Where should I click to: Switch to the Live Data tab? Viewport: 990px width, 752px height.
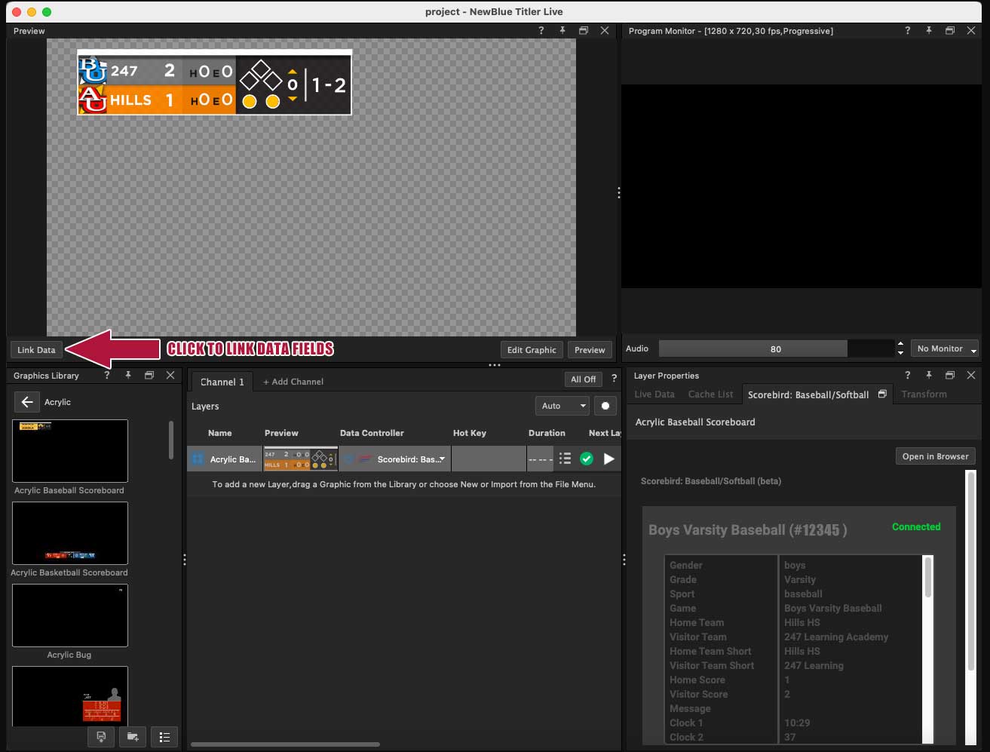coord(654,394)
